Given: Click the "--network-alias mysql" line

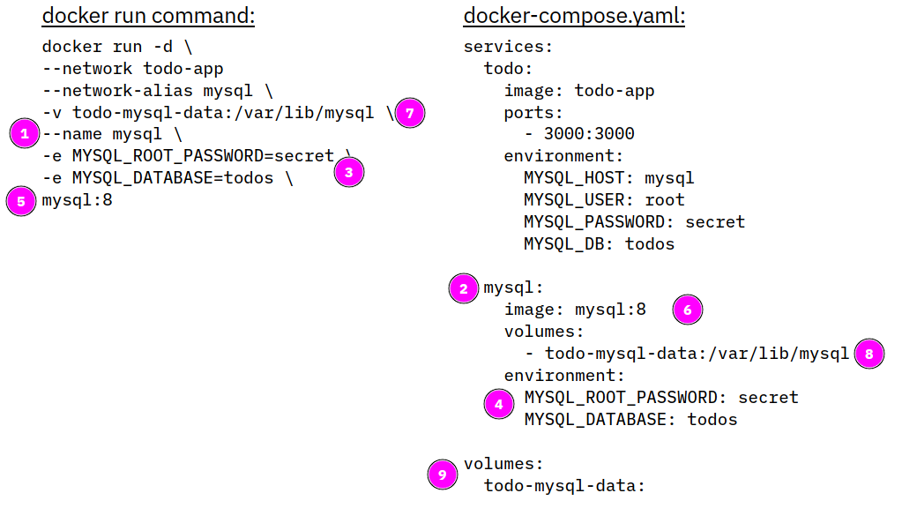Looking at the screenshot, I should 157,91.
